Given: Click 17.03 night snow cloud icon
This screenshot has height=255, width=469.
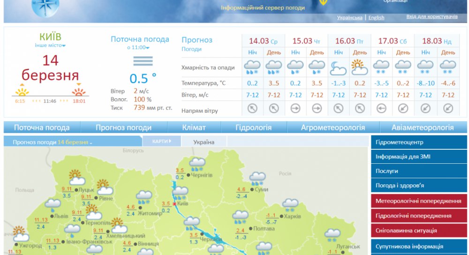Looking at the screenshot, I should pos(381,67).
